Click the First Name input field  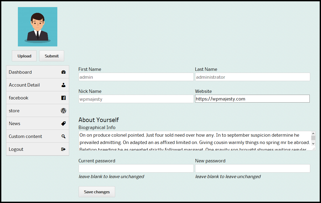click(136, 77)
